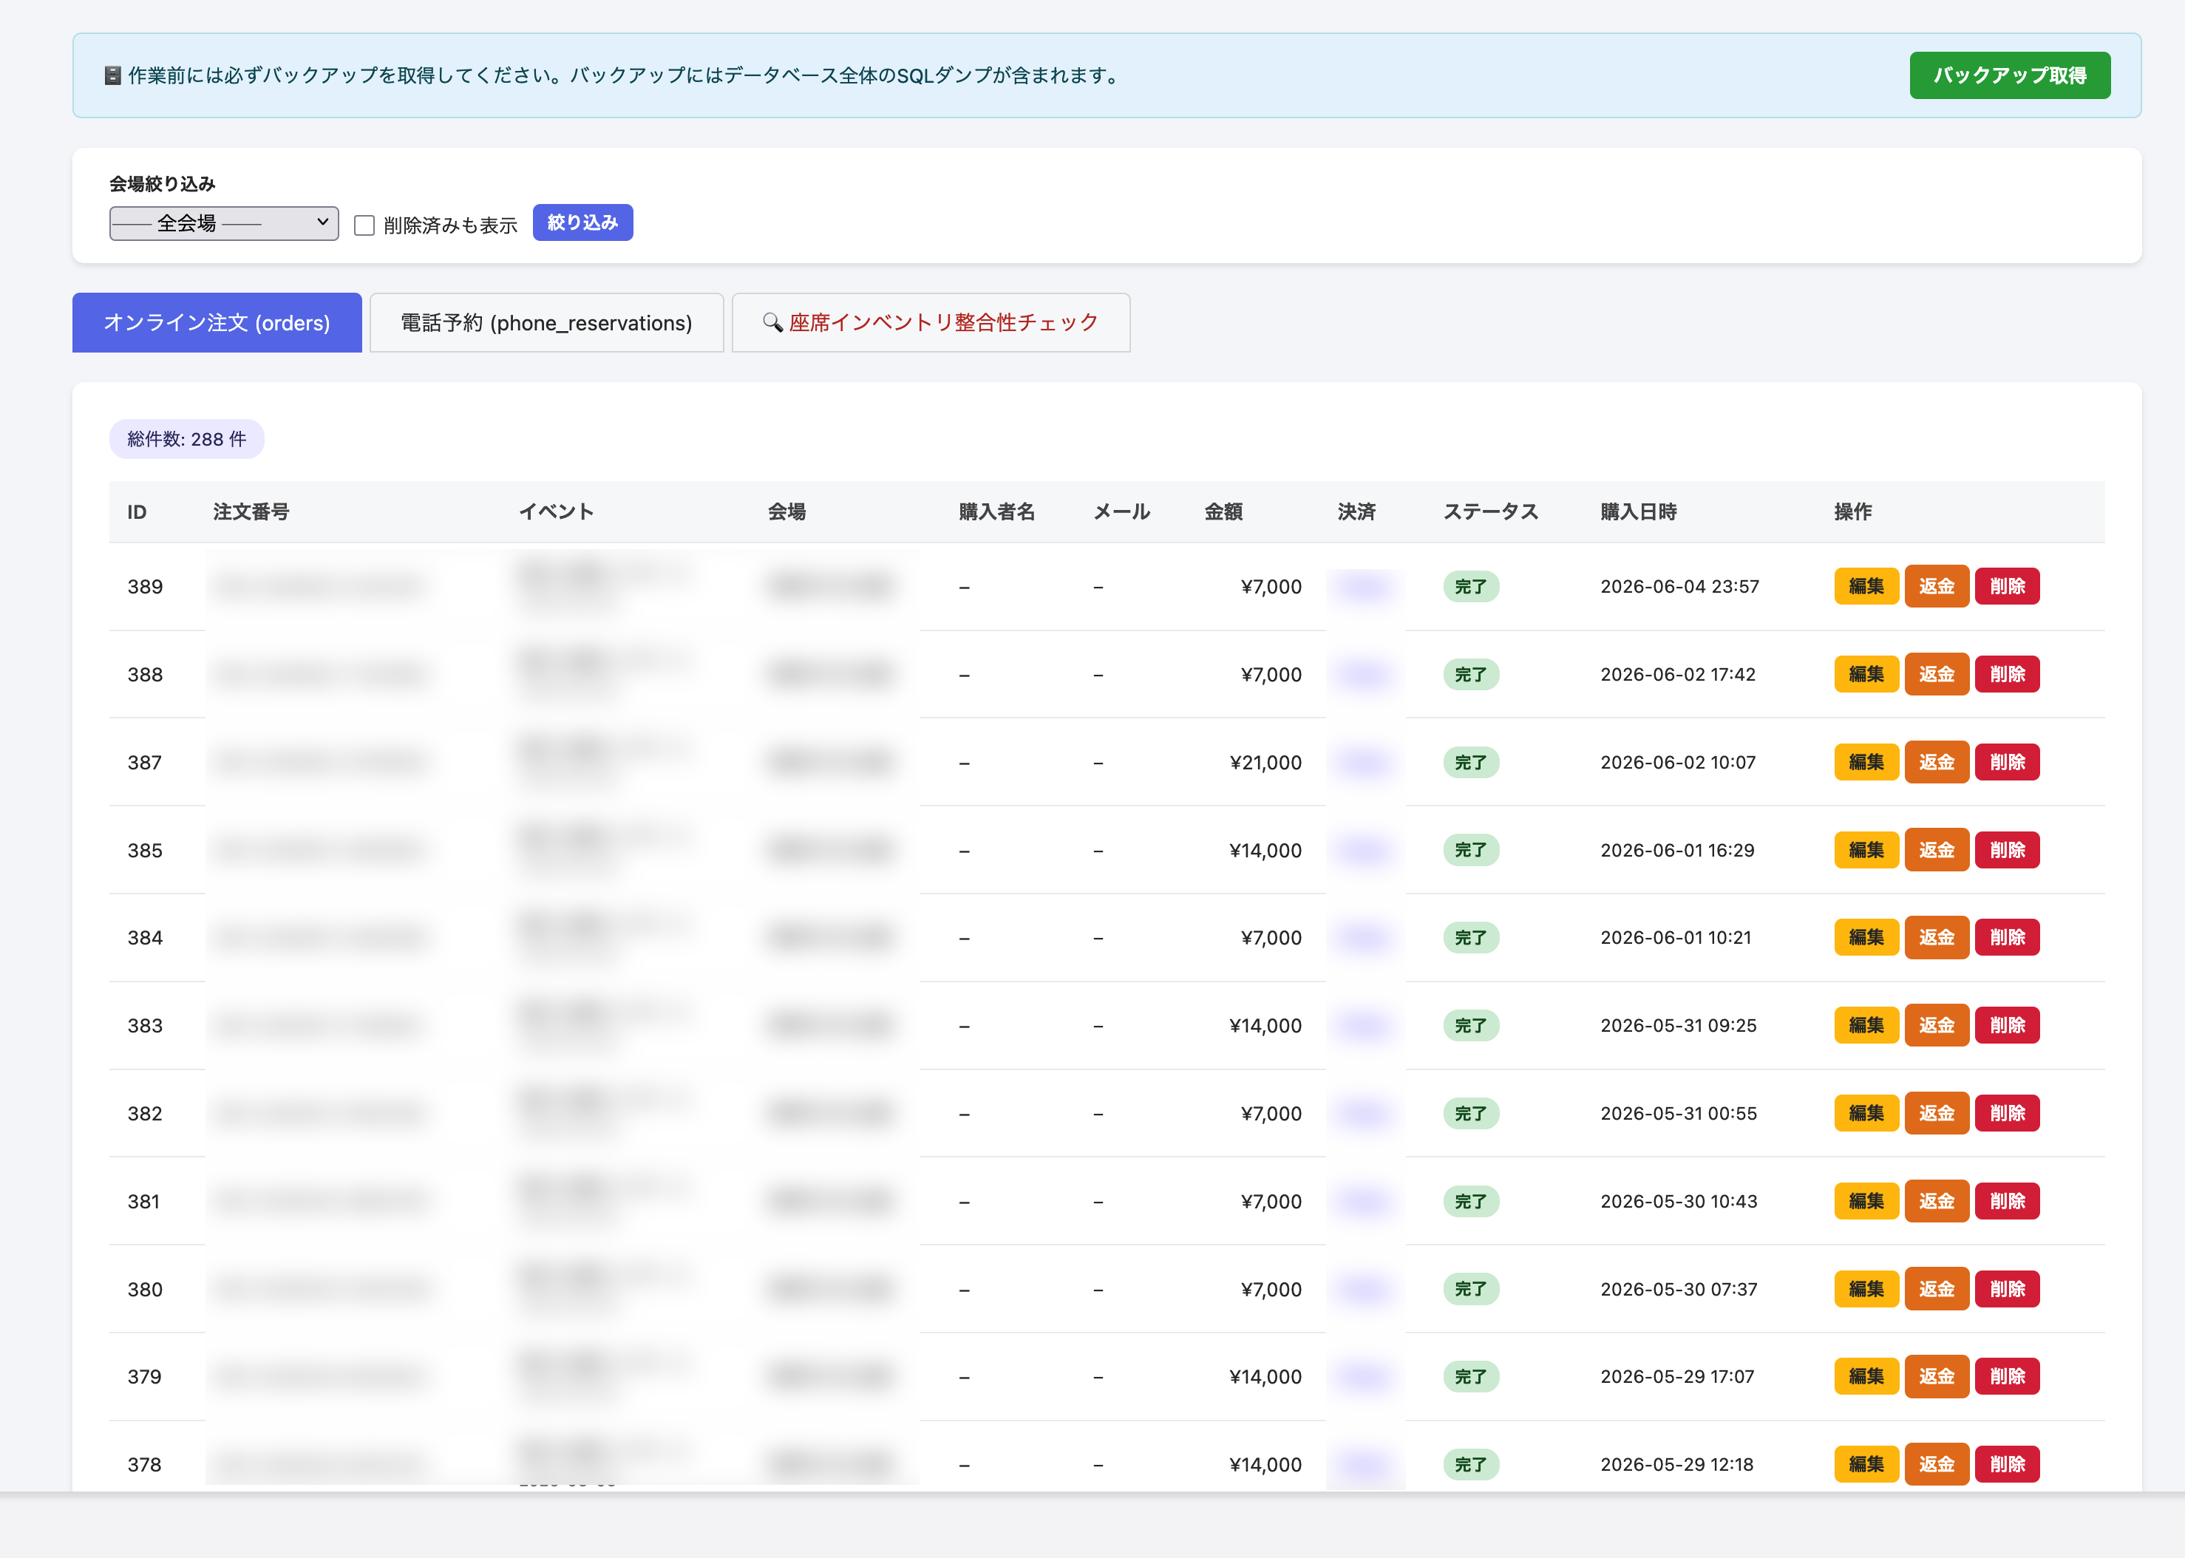Select 削除 for order 383
The width and height of the screenshot is (2185, 1558).
click(x=2008, y=1026)
